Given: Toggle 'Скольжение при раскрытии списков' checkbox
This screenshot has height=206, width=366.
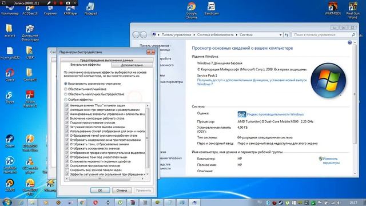Looking at the screenshot, I should (67, 165).
